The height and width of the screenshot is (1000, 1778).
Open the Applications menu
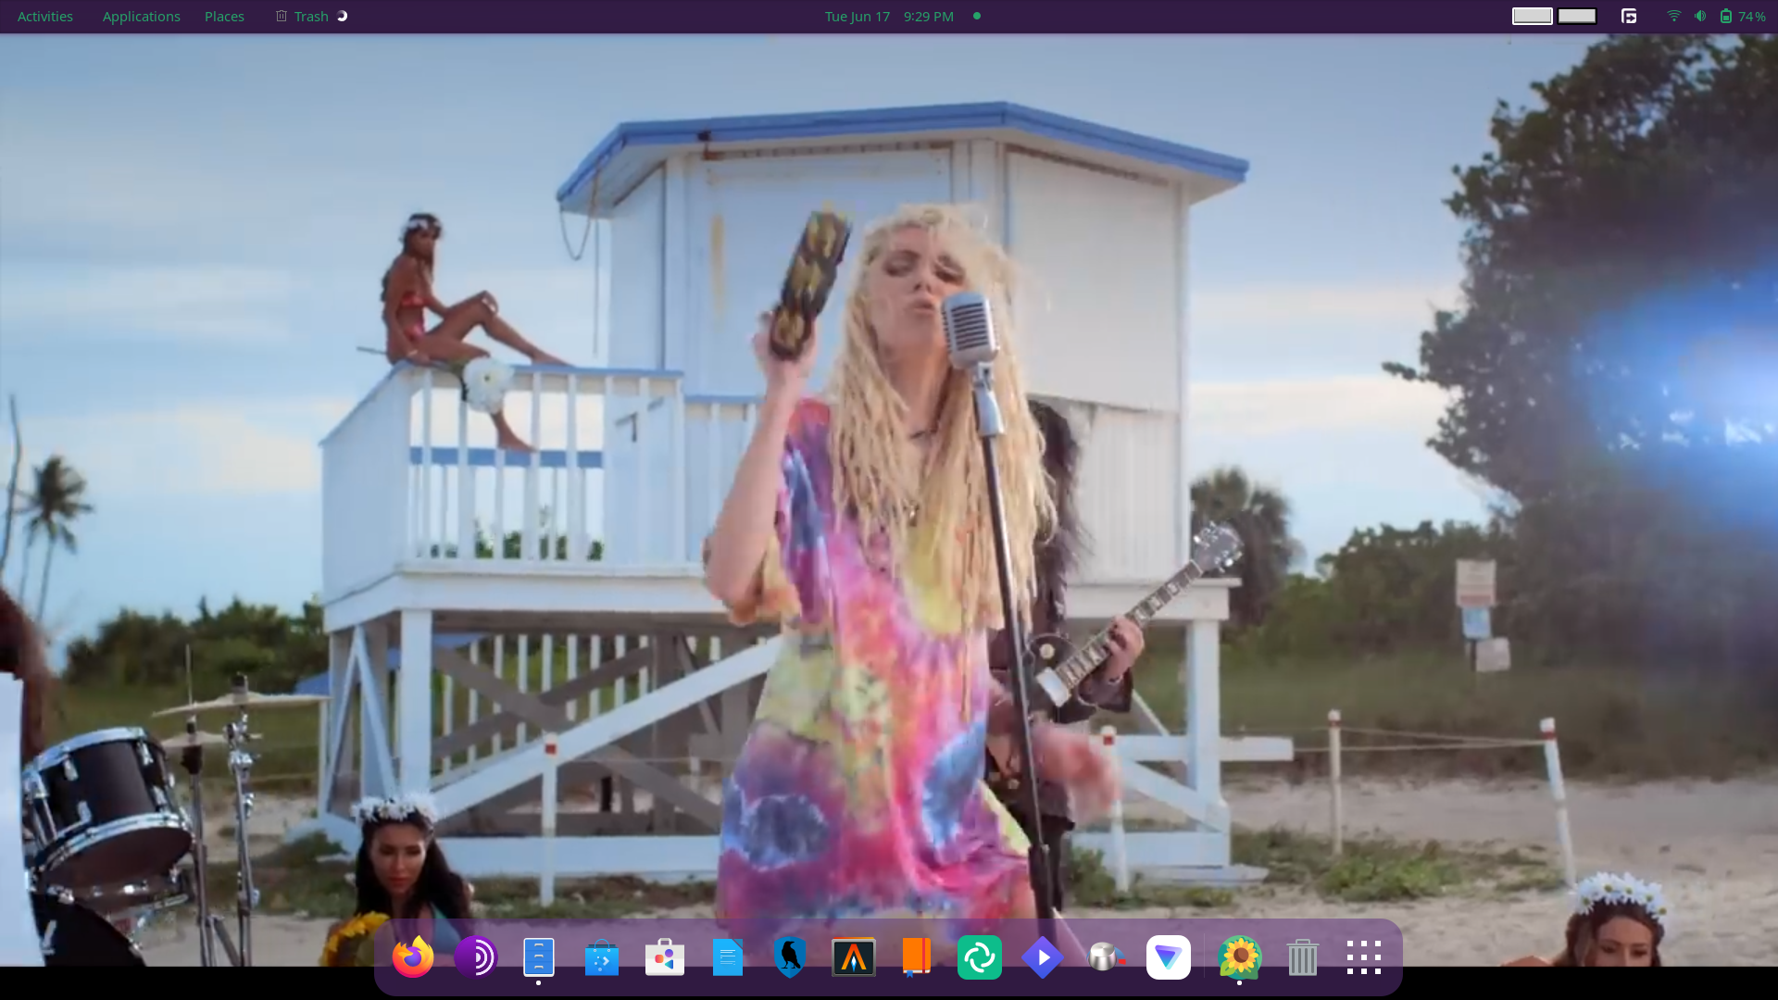pos(142,17)
